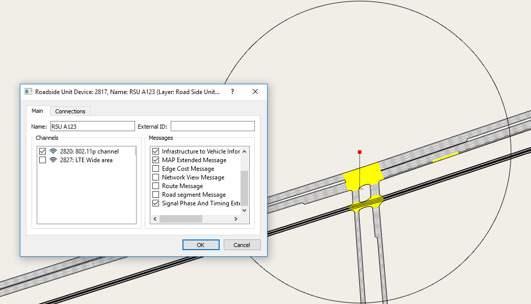This screenshot has width=531, height=304.
Task: Select the Main tab
Action: (37, 111)
